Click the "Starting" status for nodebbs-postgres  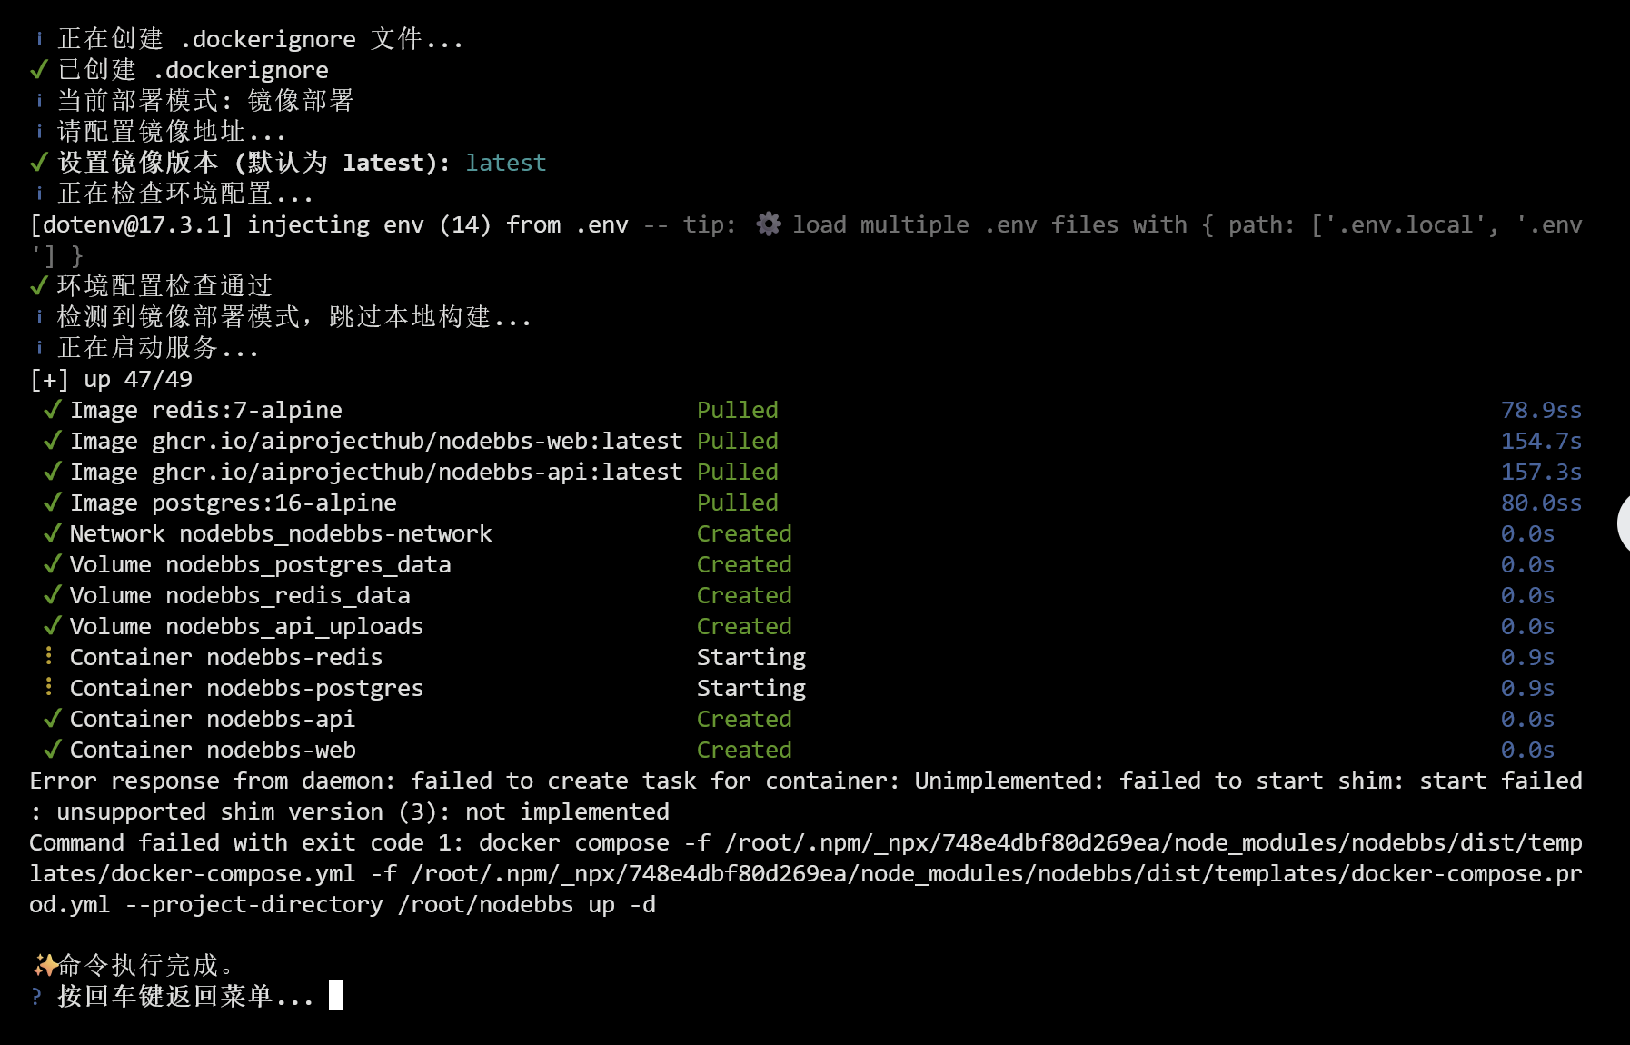tap(750, 688)
